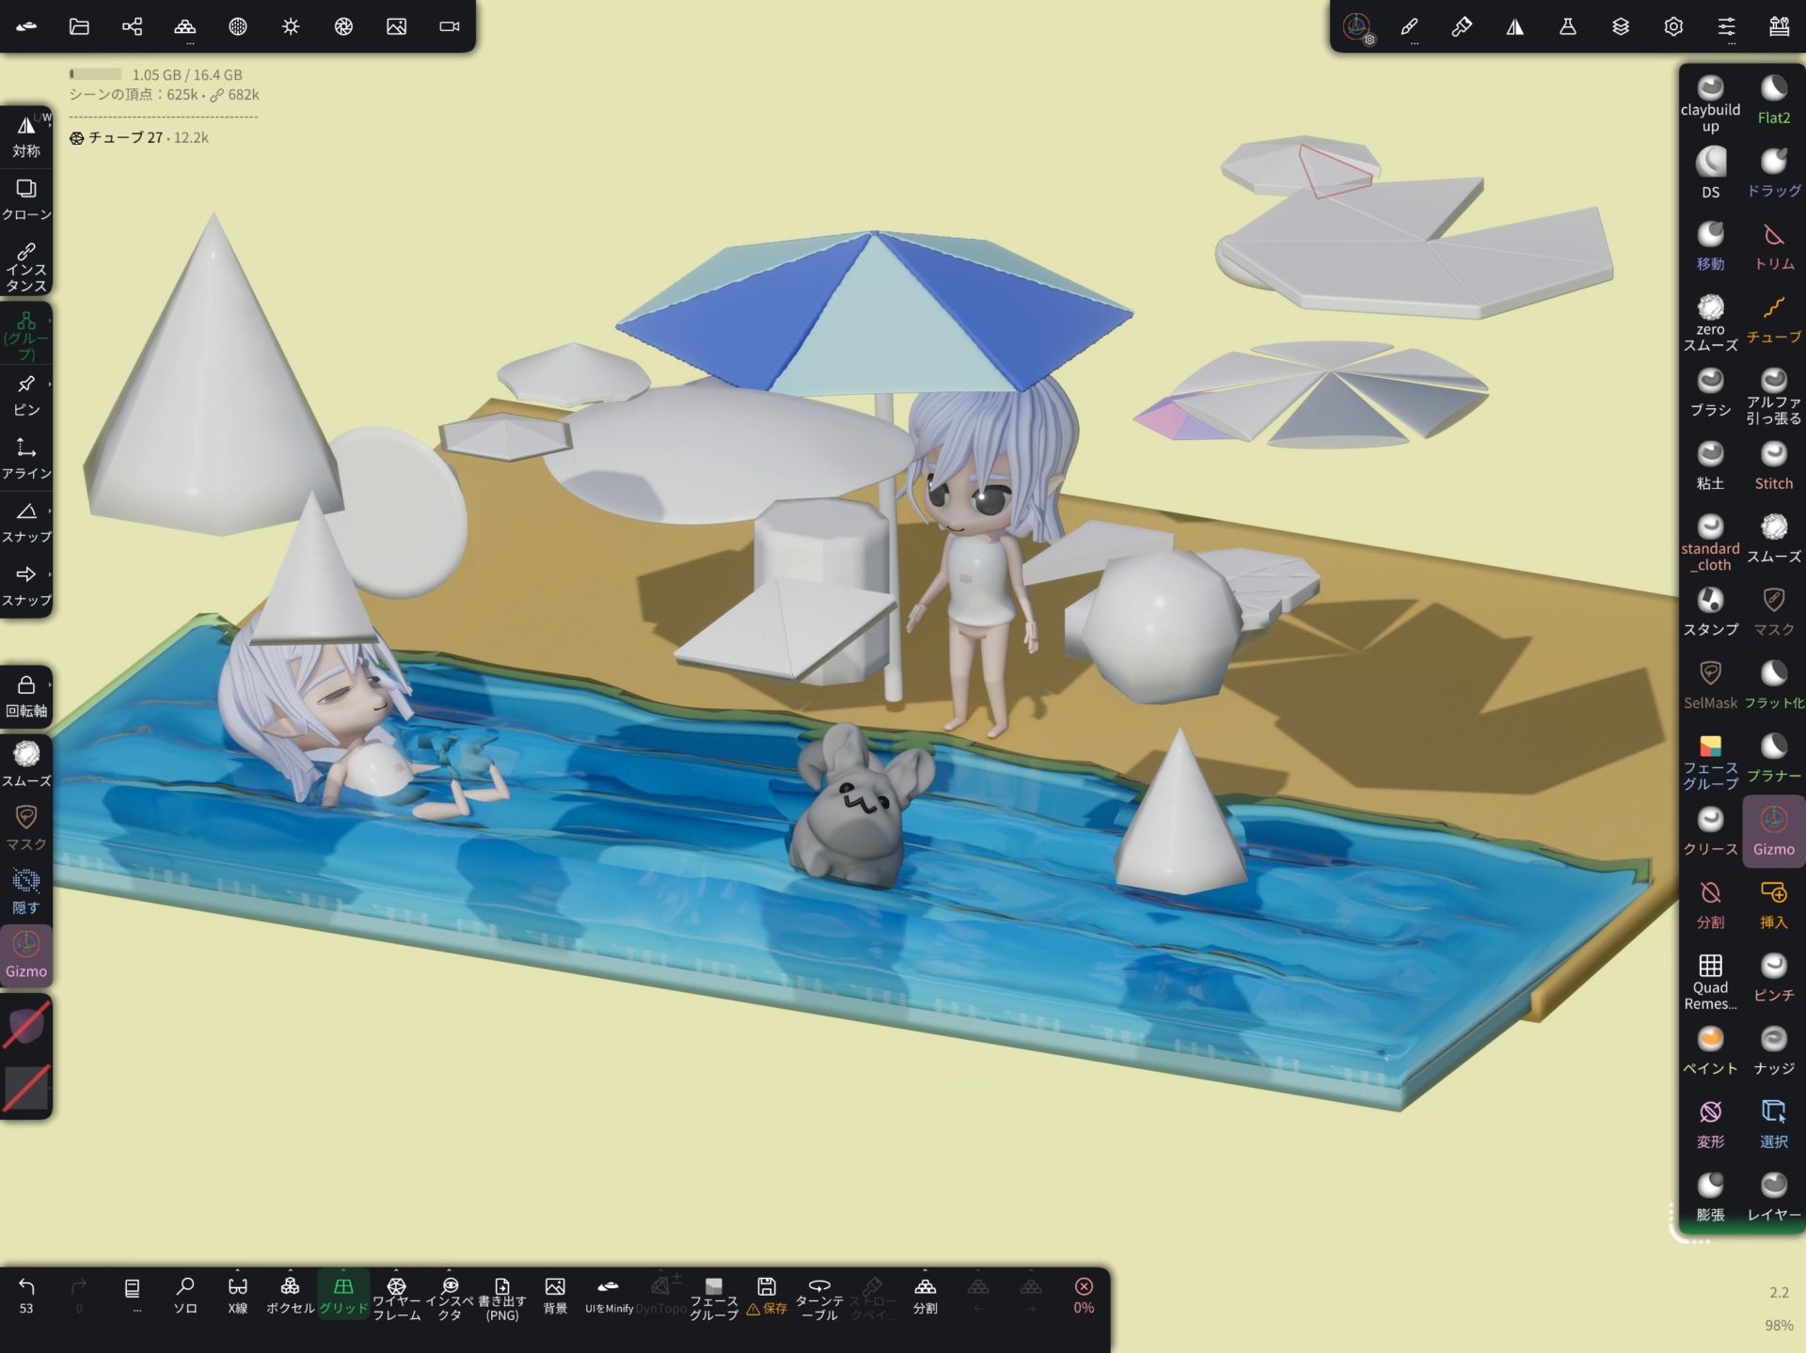Select the Trim (トリム) tool
This screenshot has height=1353, width=1806.
coord(1773,244)
